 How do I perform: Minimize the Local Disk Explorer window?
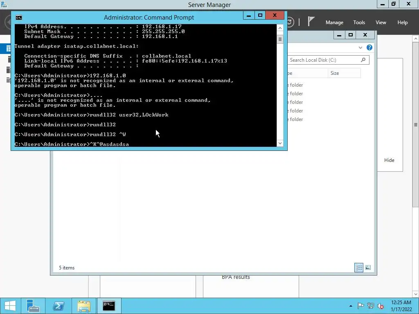coord(339,35)
